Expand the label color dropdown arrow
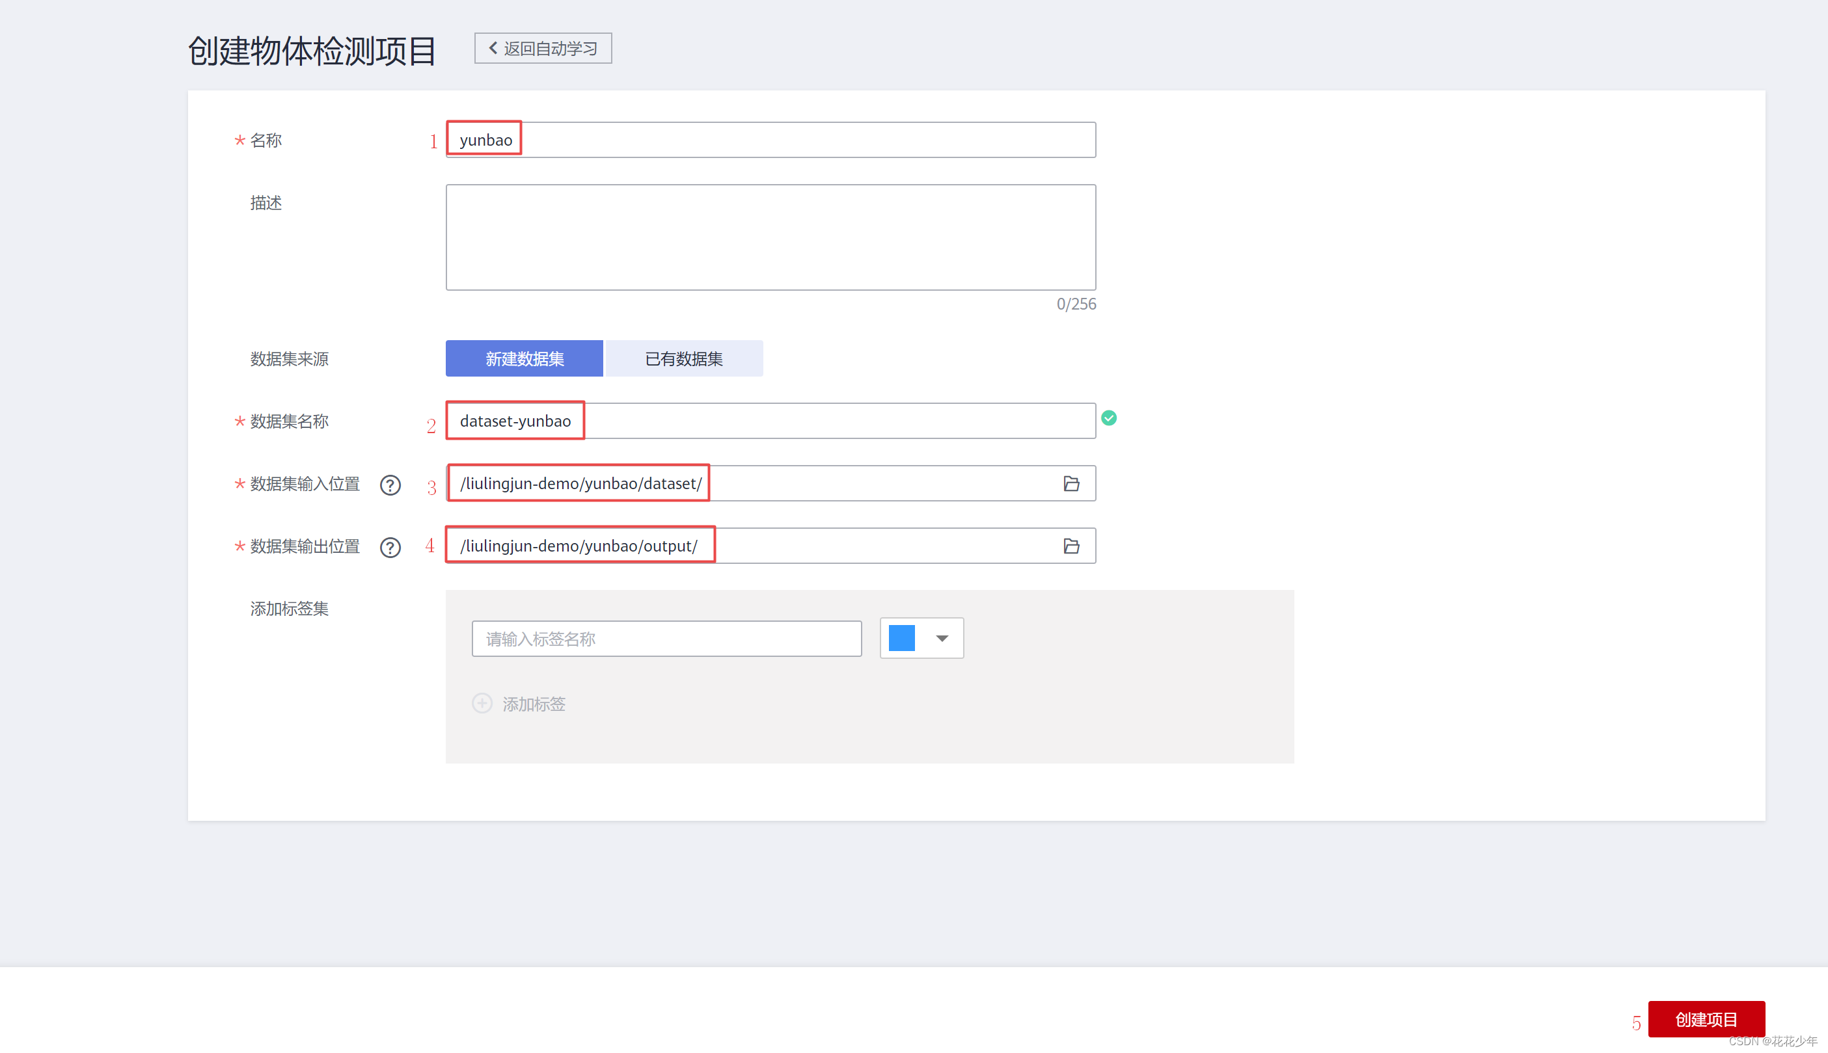Image resolution: width=1828 pixels, height=1053 pixels. coord(941,638)
